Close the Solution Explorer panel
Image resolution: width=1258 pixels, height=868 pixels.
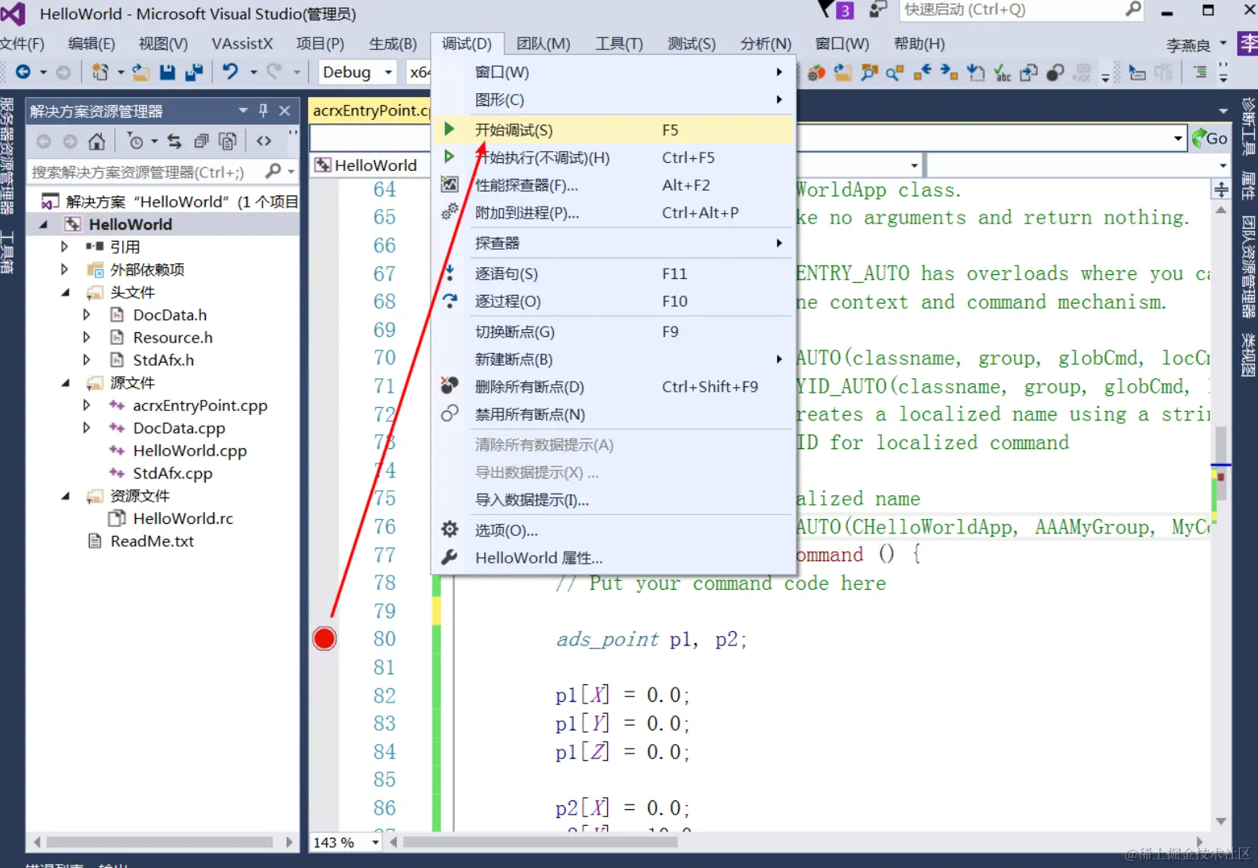285,110
